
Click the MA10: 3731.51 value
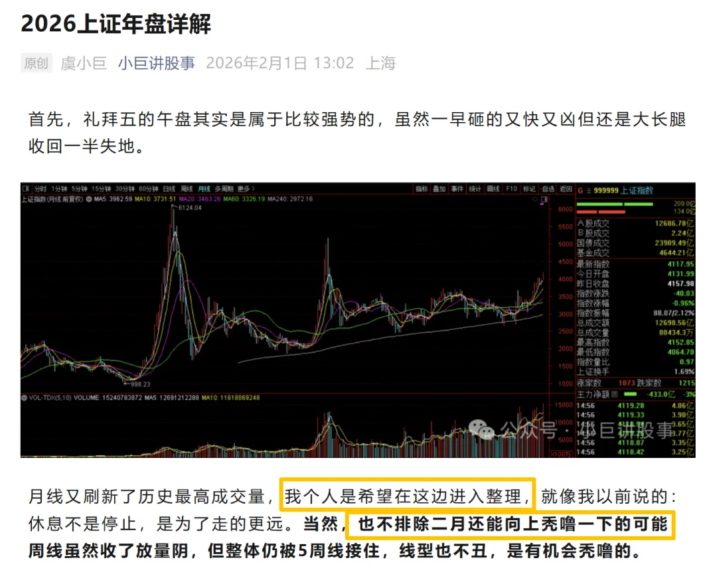tap(155, 199)
